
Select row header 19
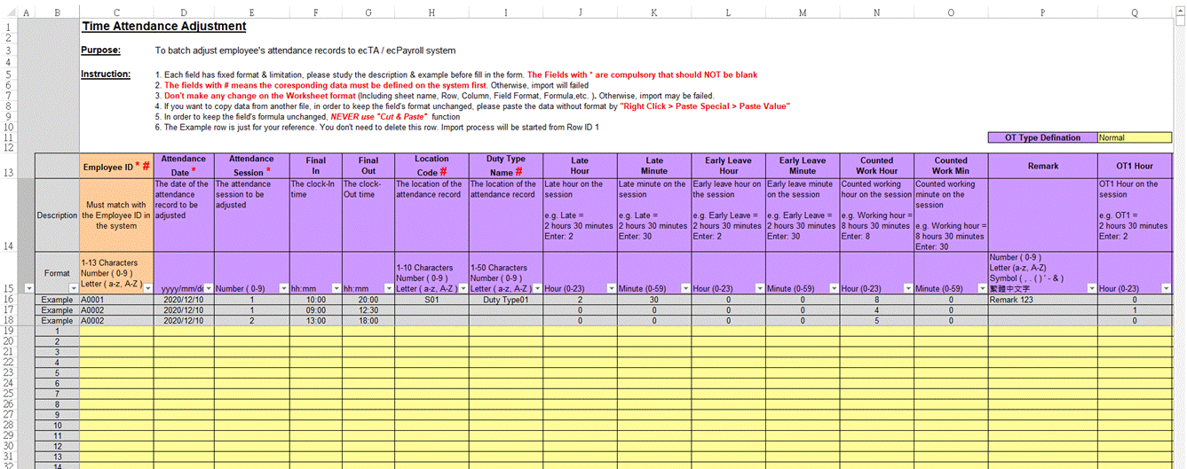[x=9, y=331]
